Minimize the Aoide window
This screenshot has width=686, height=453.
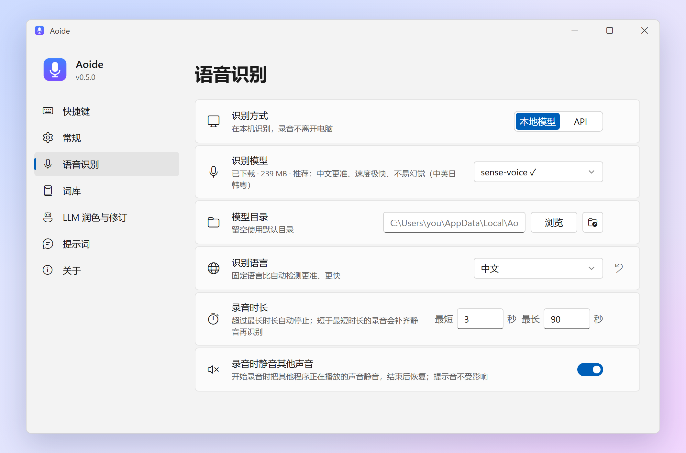(575, 30)
